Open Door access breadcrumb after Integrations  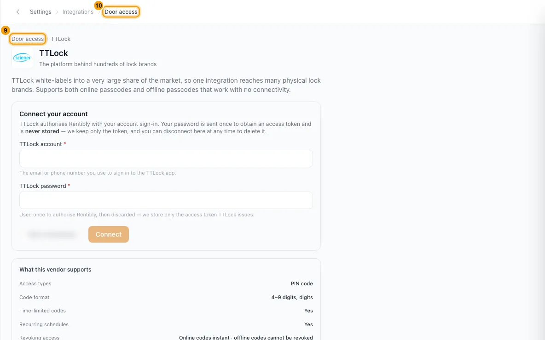[121, 12]
